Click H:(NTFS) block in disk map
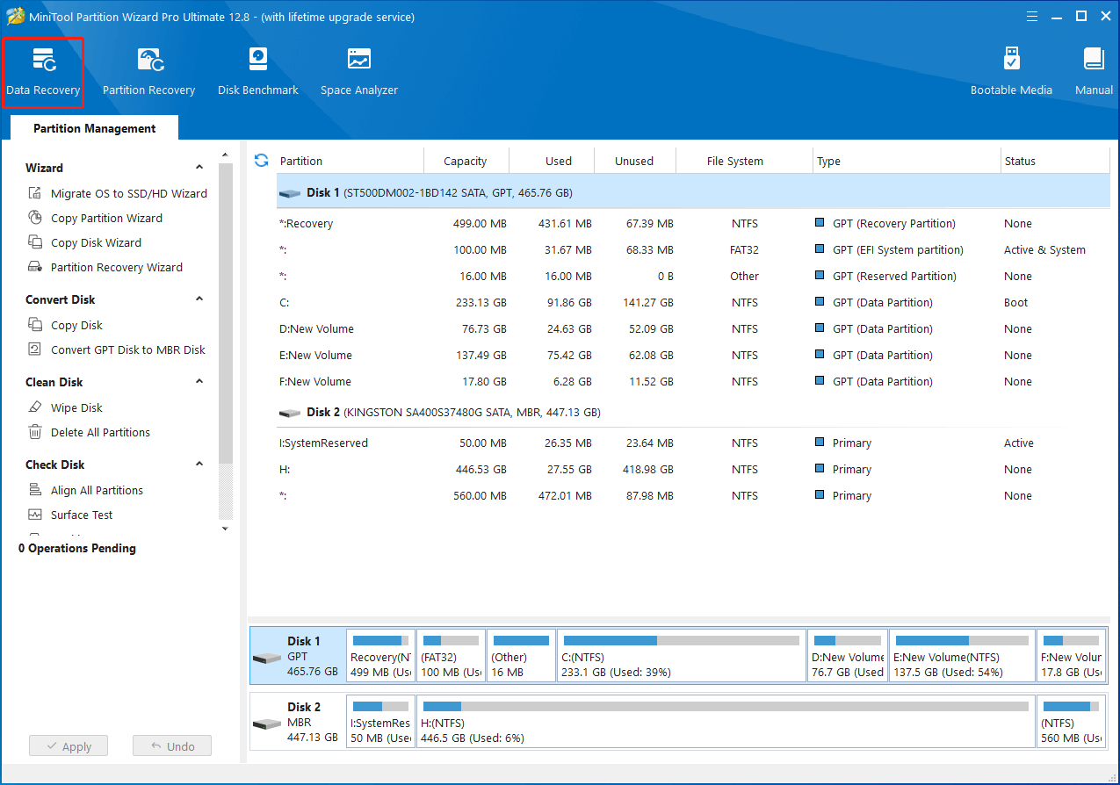The image size is (1120, 785). point(726,722)
